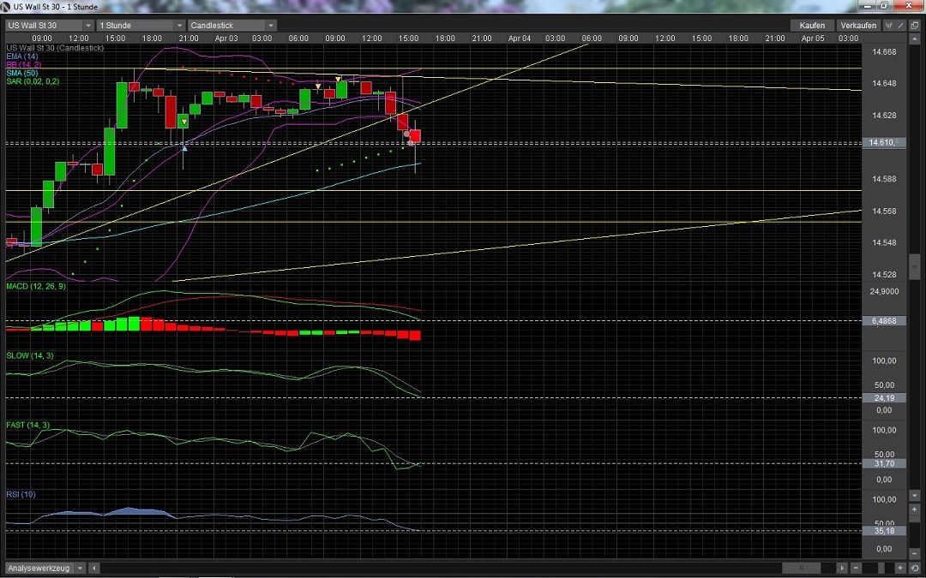926x578 pixels.
Task: Click the MACD value tag 6,4868
Action: point(884,321)
